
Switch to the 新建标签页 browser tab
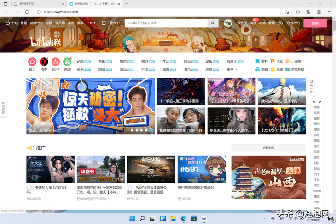(39, 4)
